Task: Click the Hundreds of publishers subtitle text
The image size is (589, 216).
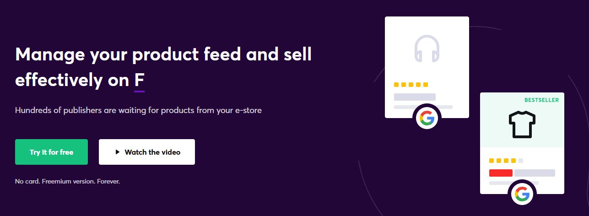Action: [x=138, y=110]
